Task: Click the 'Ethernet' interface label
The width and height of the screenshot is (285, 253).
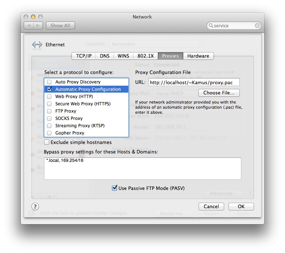Action: click(x=55, y=45)
